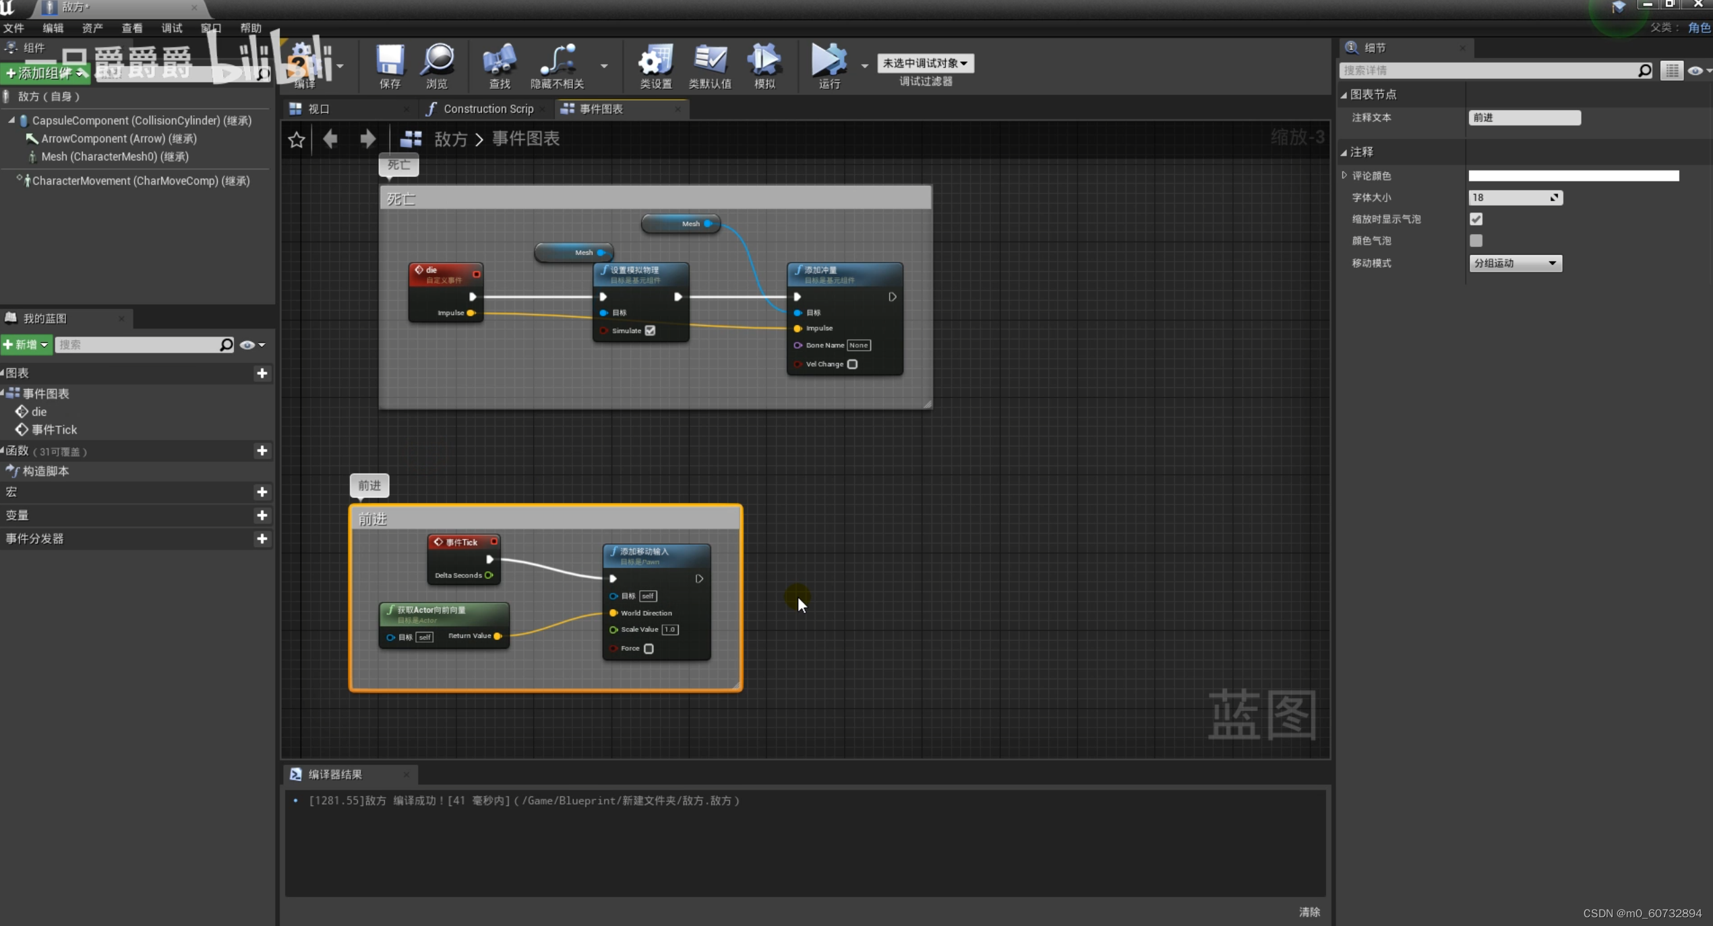
Task: Toggle the Simulate checkbox on 设置模拟物理 node
Action: (649, 330)
